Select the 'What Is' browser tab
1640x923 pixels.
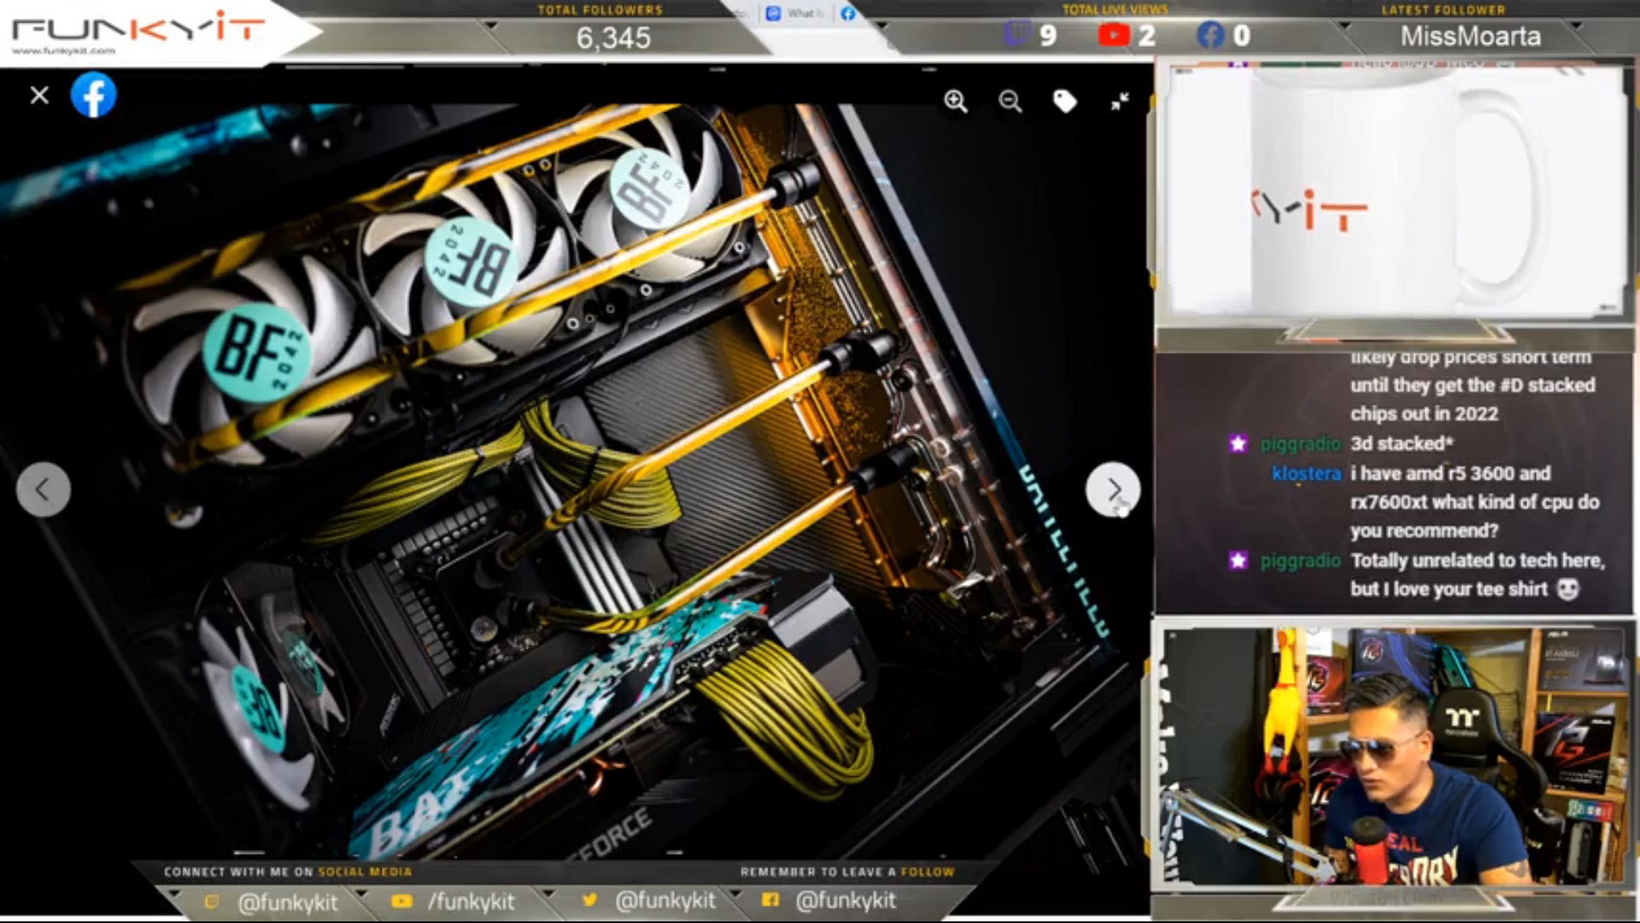[796, 13]
